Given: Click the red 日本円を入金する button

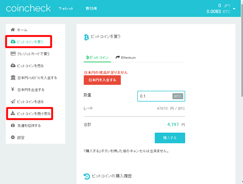Looking at the screenshot, I should (102, 80).
